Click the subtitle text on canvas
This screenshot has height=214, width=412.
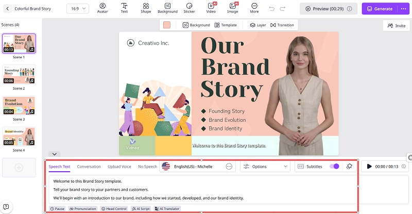tap(229, 145)
